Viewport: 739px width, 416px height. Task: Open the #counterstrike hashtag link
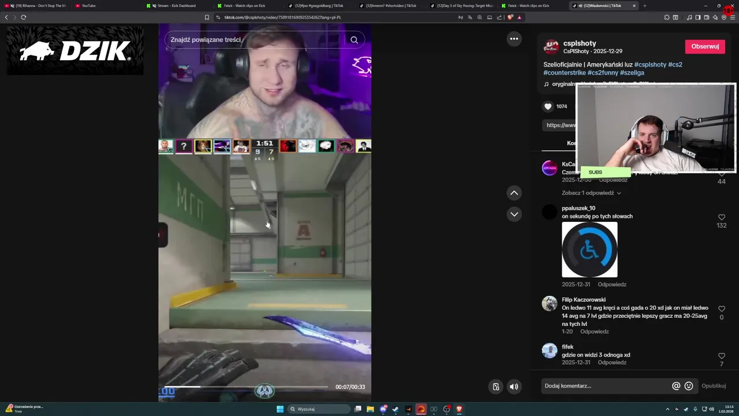564,73
